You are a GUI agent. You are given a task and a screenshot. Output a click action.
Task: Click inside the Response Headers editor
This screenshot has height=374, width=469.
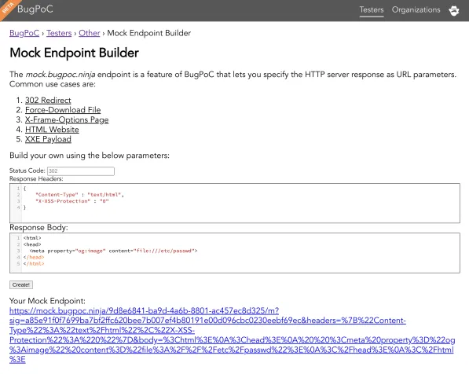[235, 203]
